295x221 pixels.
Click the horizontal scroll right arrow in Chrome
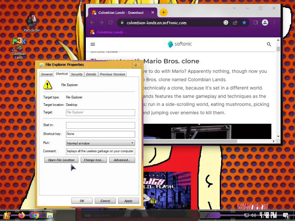274,141
